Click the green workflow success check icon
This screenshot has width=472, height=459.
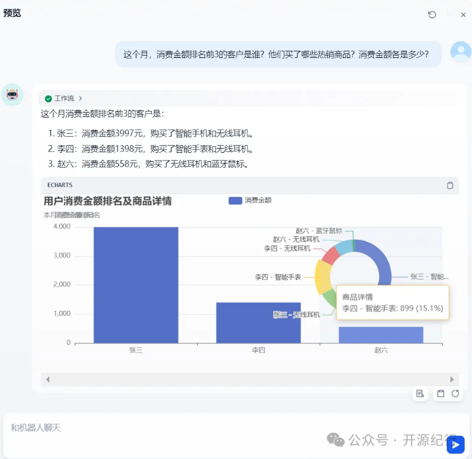(48, 98)
